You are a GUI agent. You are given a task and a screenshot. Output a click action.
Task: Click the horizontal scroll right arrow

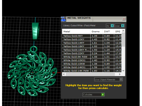tap(120, 74)
